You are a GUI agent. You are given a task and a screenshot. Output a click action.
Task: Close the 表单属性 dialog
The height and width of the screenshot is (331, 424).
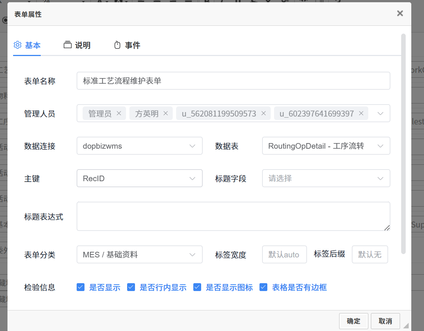[x=400, y=14]
